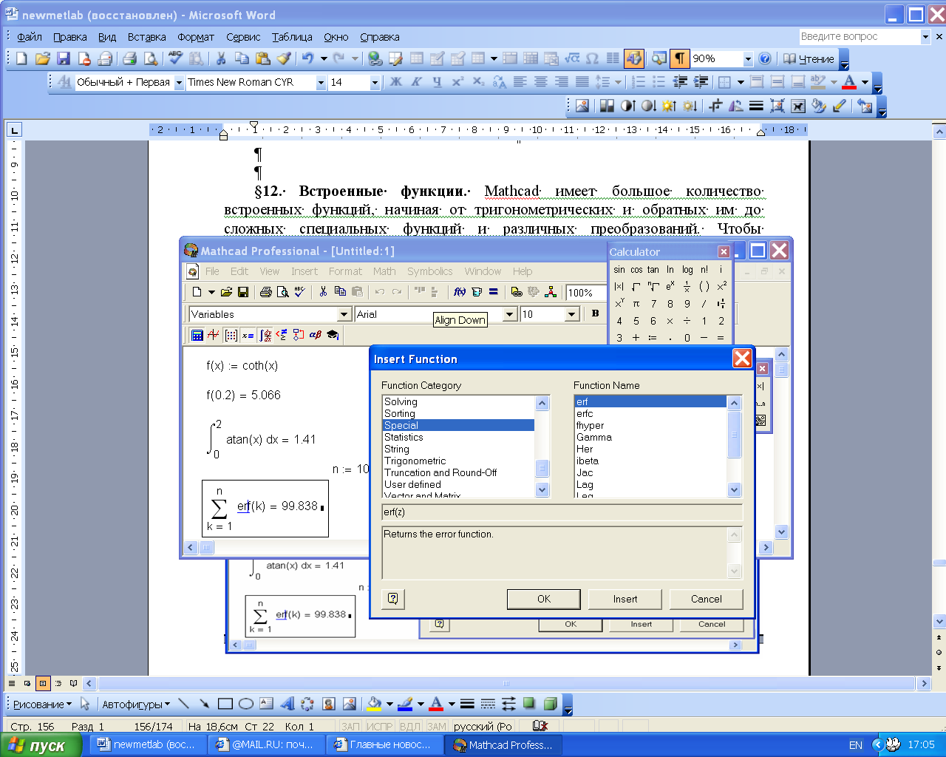
Task: Reset the picture on Picture toolbar
Action: click(x=865, y=106)
